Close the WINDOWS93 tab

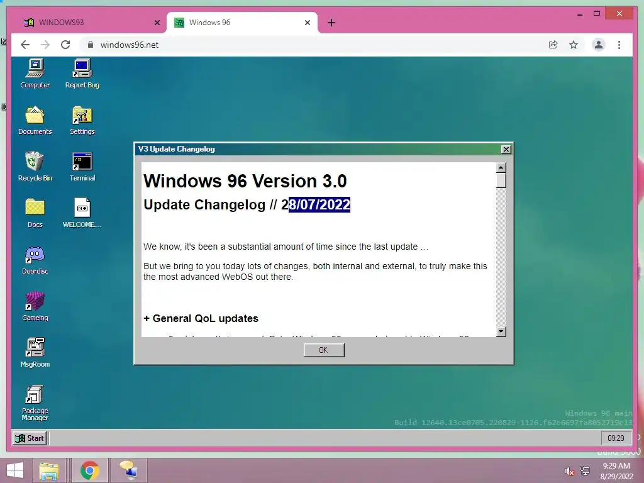tap(157, 23)
